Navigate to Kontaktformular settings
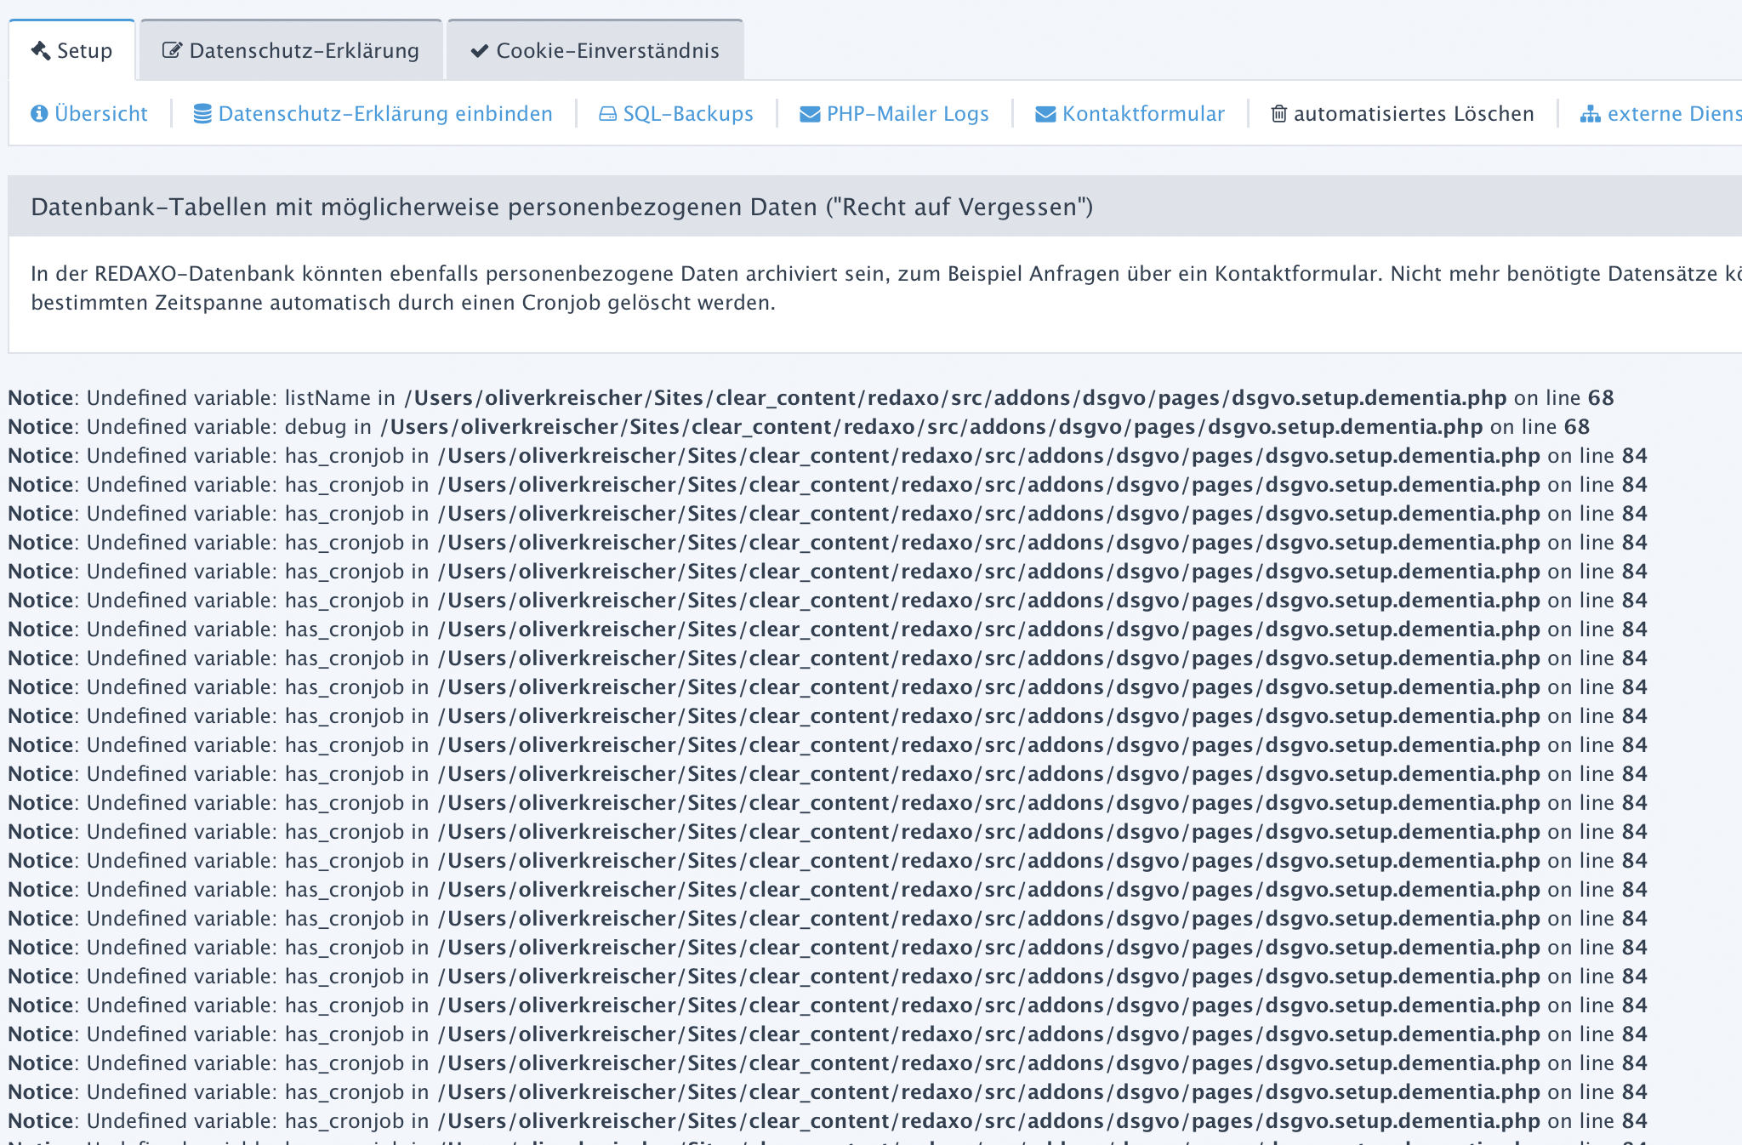Viewport: 1742px width, 1145px height. click(1143, 114)
